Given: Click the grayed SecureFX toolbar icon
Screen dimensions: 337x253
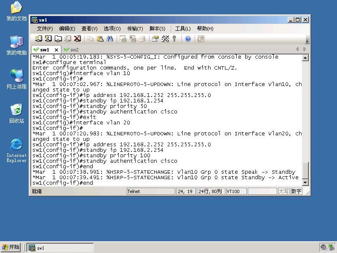Looking at the screenshot, I should (x=201, y=39).
